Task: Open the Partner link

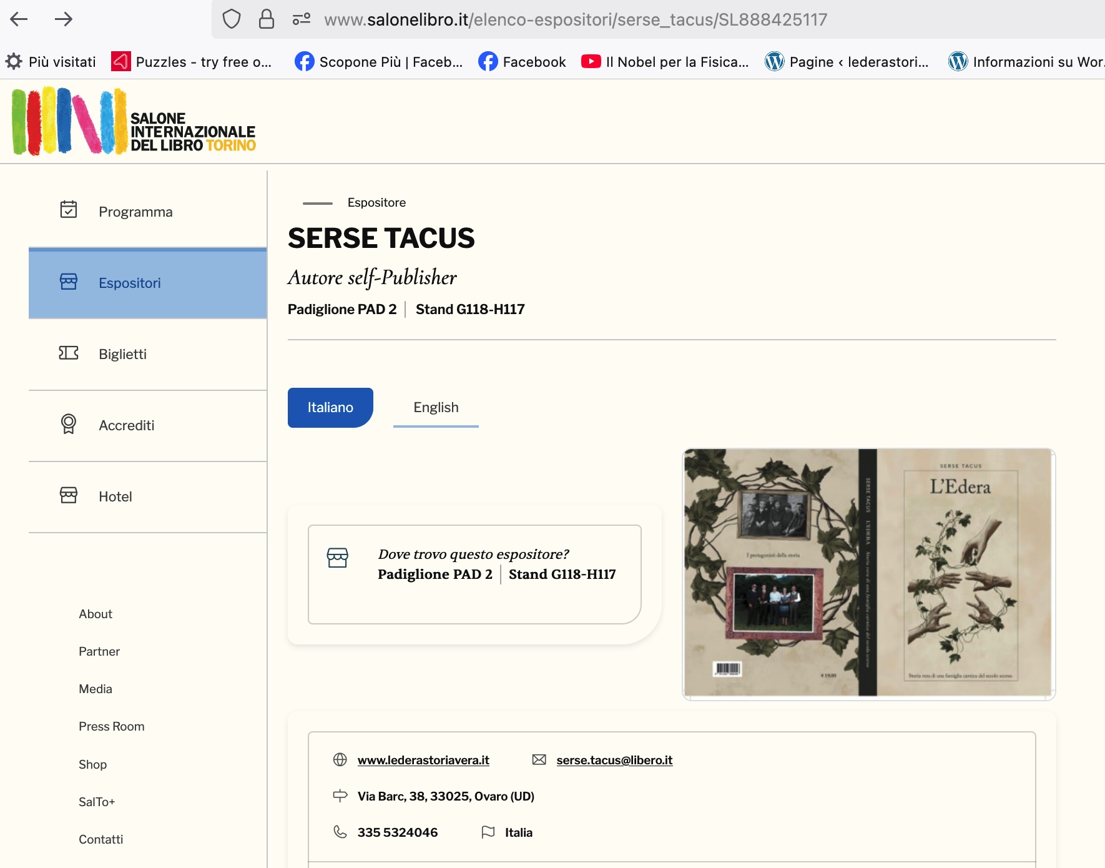Action: pos(99,651)
